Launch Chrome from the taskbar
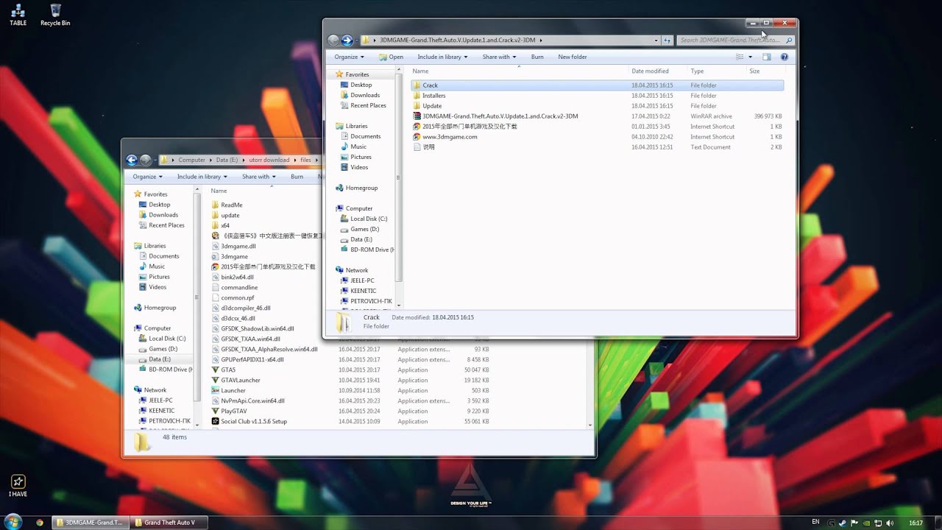This screenshot has width=942, height=530. coord(40,523)
